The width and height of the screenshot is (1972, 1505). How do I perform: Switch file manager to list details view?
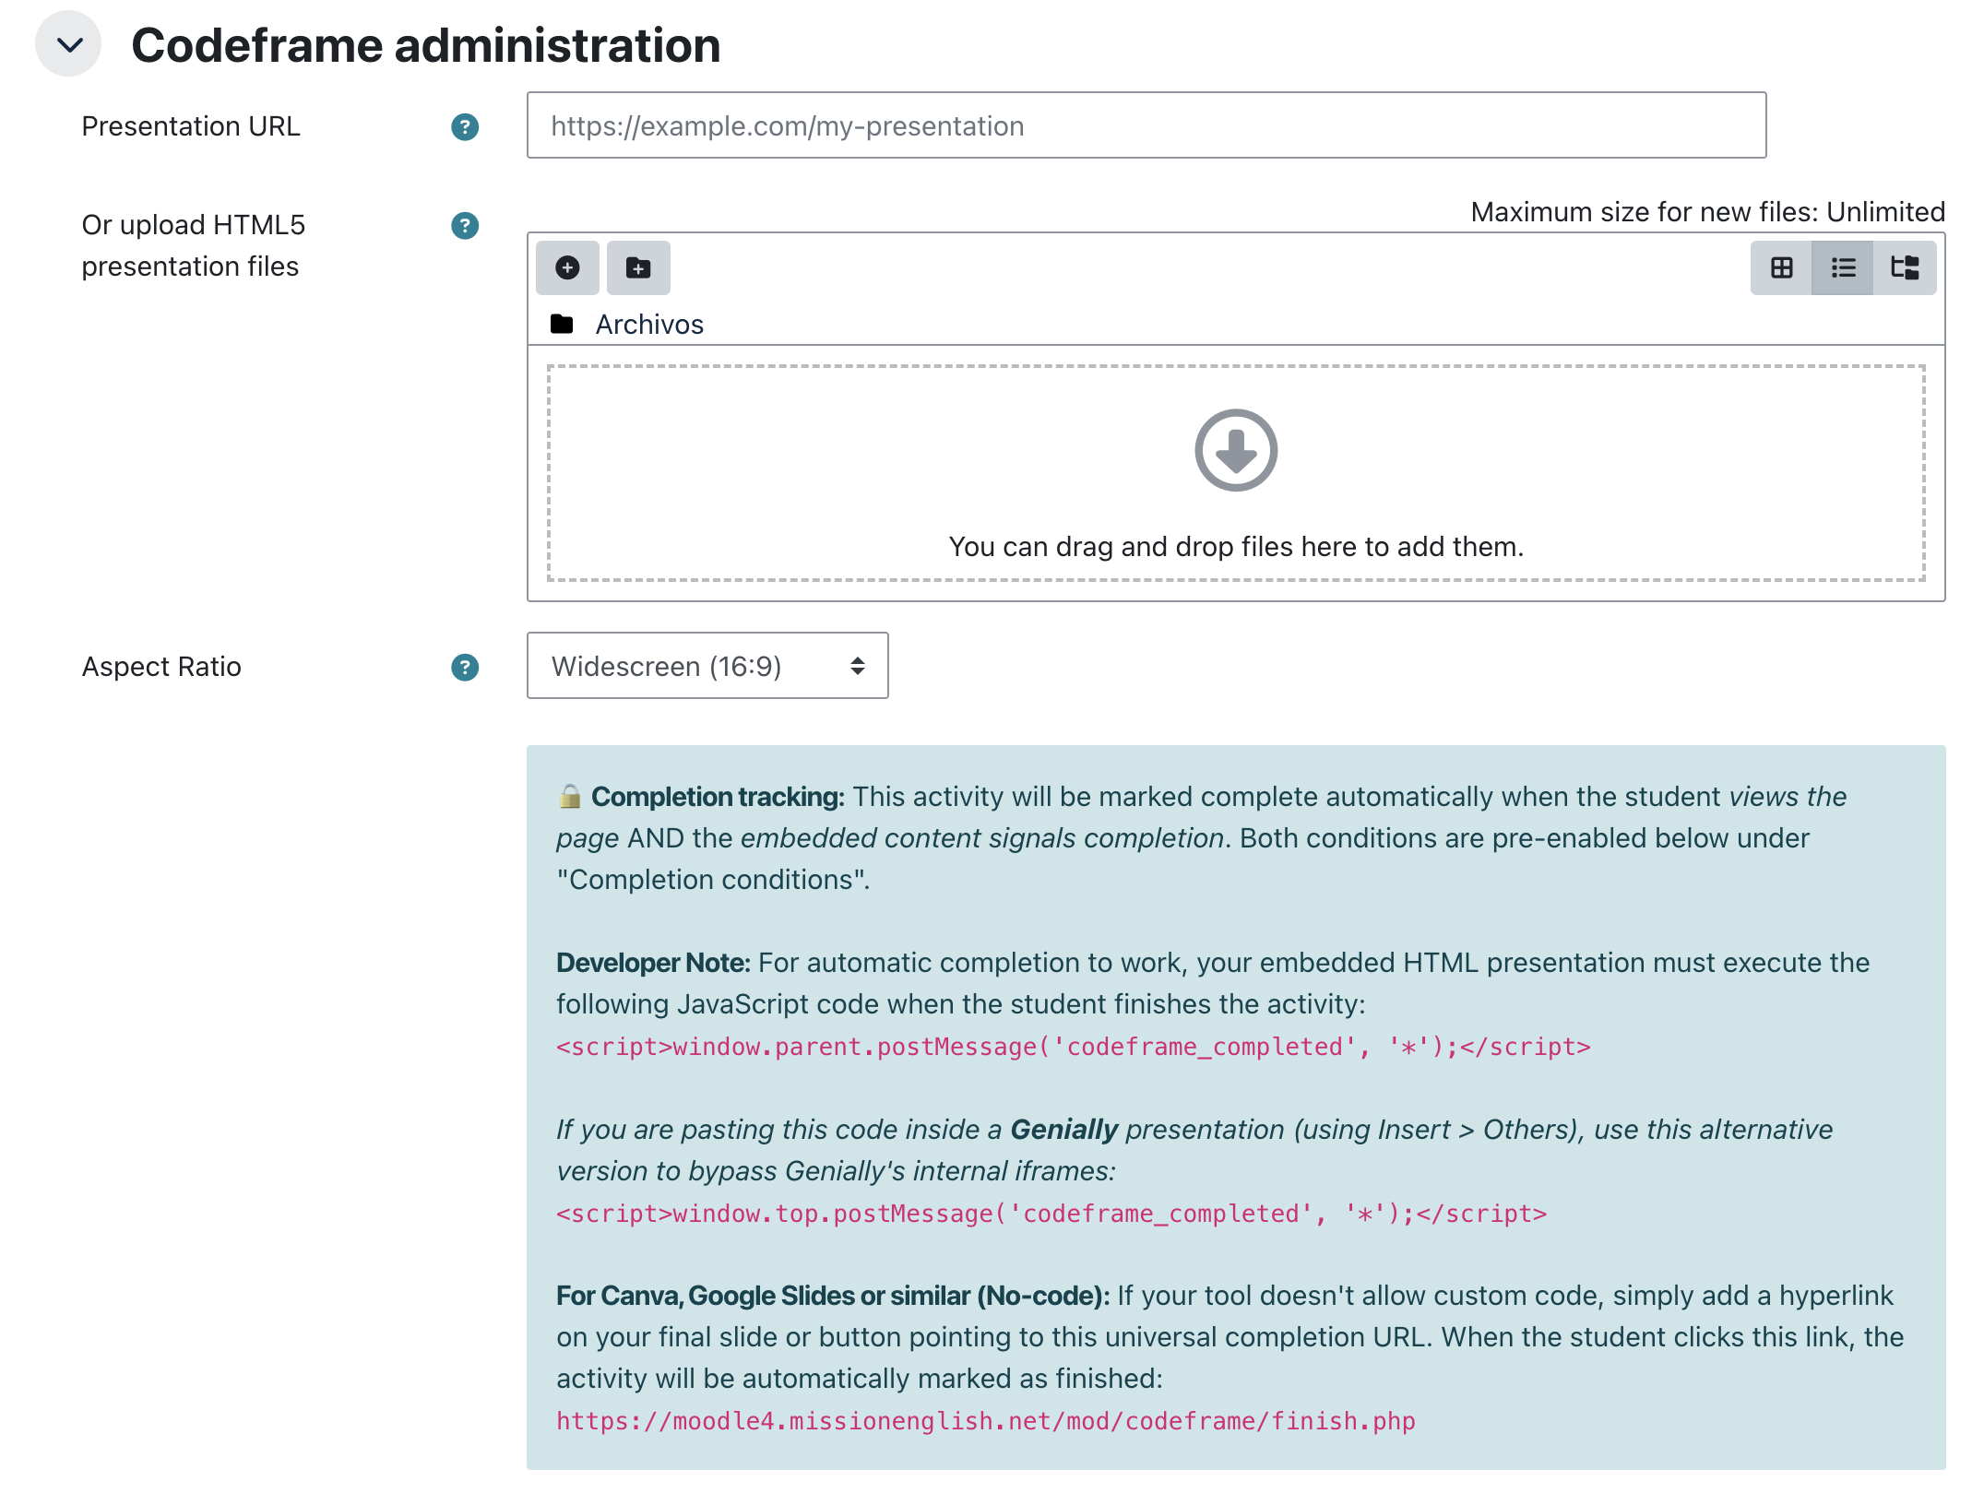click(x=1843, y=267)
